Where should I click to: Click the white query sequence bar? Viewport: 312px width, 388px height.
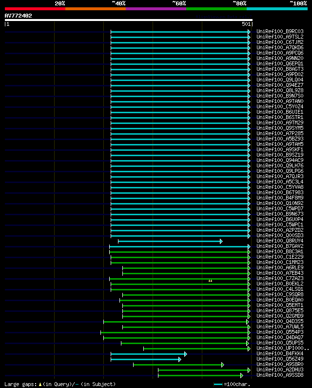pos(129,20)
